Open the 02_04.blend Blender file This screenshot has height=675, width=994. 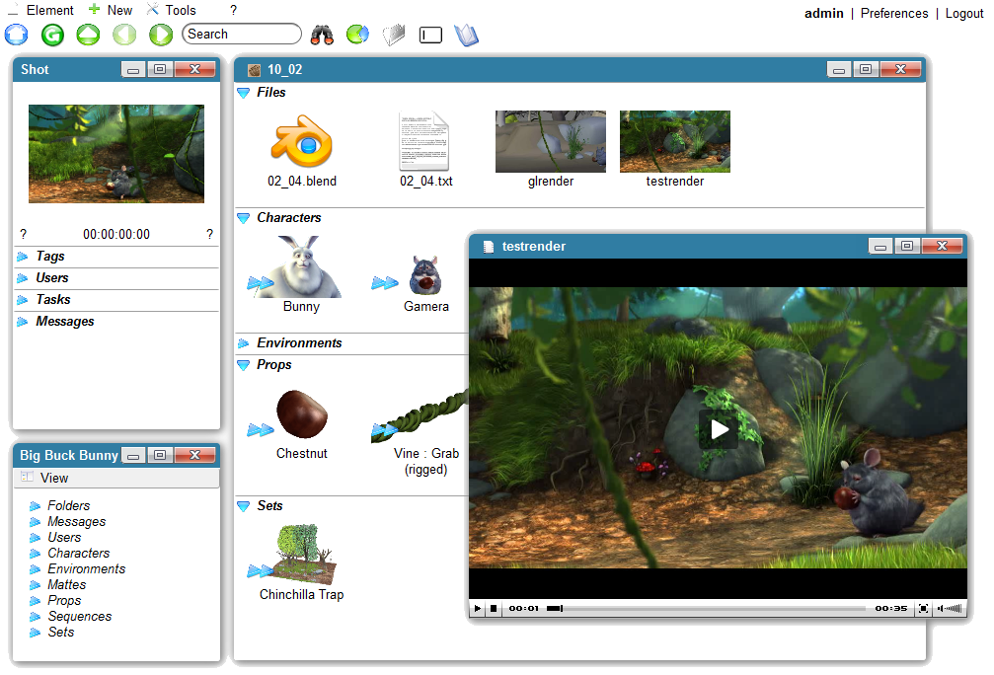tap(301, 141)
